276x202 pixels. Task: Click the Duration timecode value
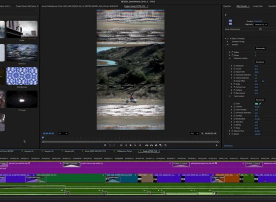tap(258, 21)
